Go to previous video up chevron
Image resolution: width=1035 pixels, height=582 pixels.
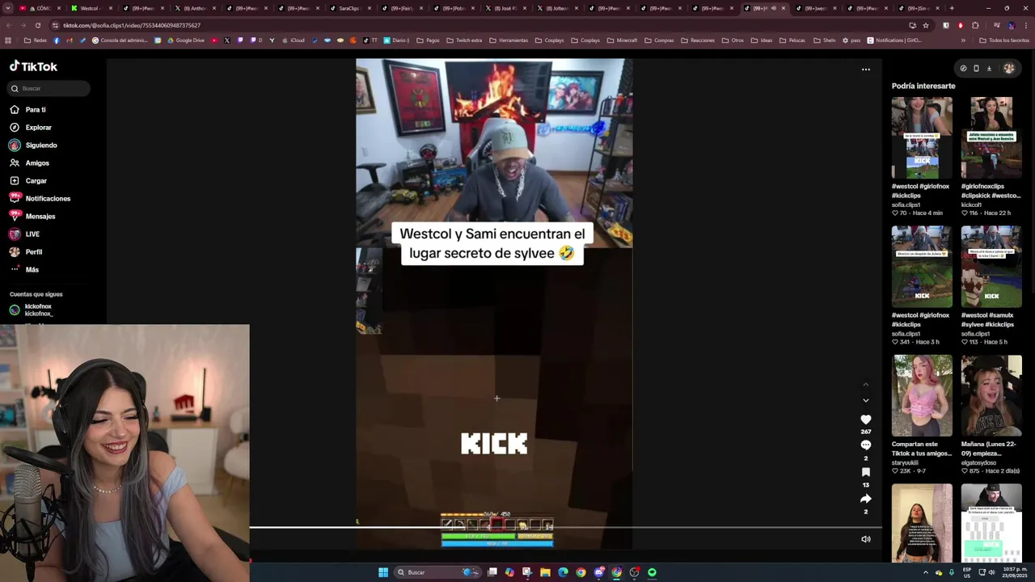coord(865,384)
